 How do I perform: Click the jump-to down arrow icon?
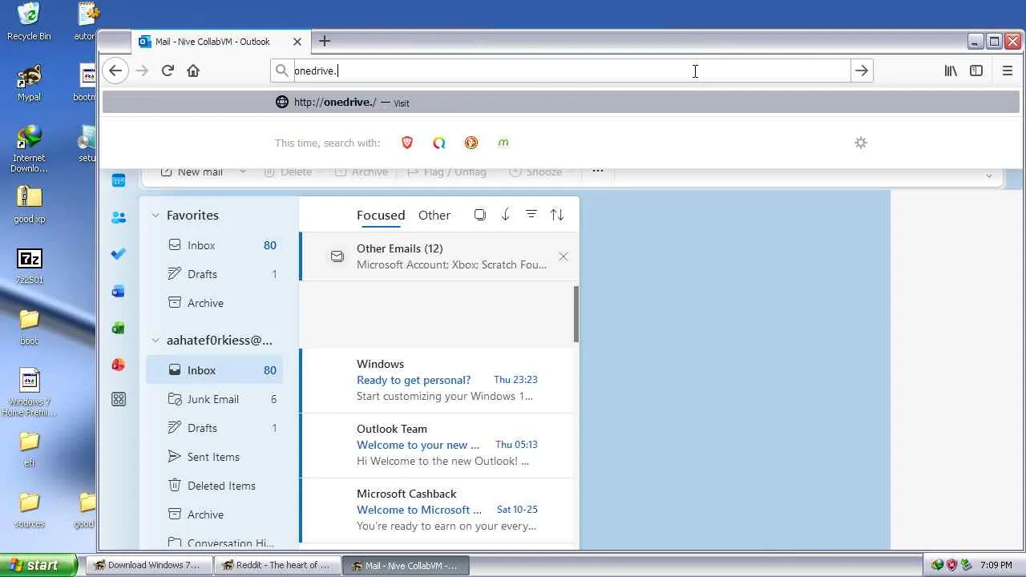coord(505,215)
